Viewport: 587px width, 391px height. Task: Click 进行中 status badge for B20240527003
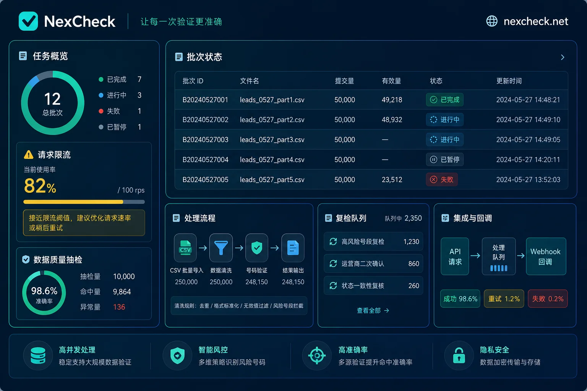point(445,139)
